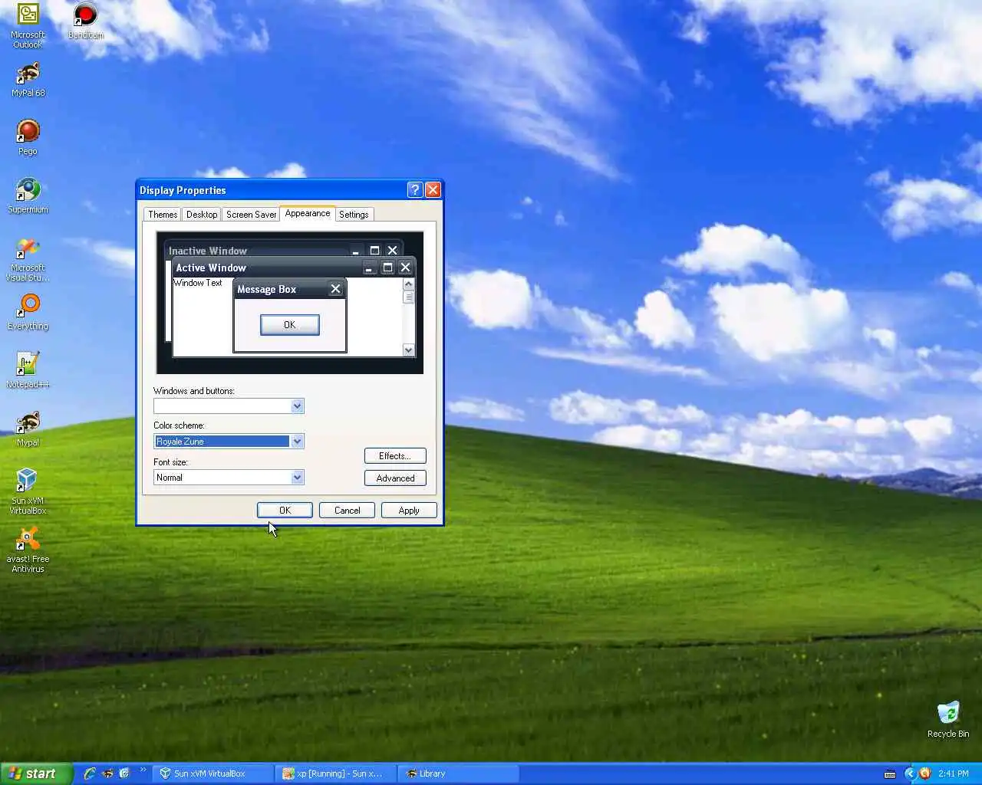
Task: Select the Microsoft Visual Studio desktop icon
Action: (28, 259)
